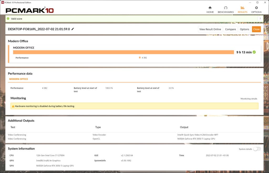This screenshot has width=269, height=173.
Task: Open Monitoring details link
Action: coord(249,99)
